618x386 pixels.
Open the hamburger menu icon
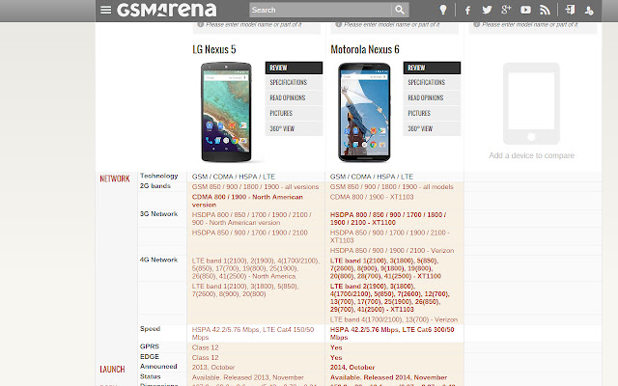coord(105,10)
